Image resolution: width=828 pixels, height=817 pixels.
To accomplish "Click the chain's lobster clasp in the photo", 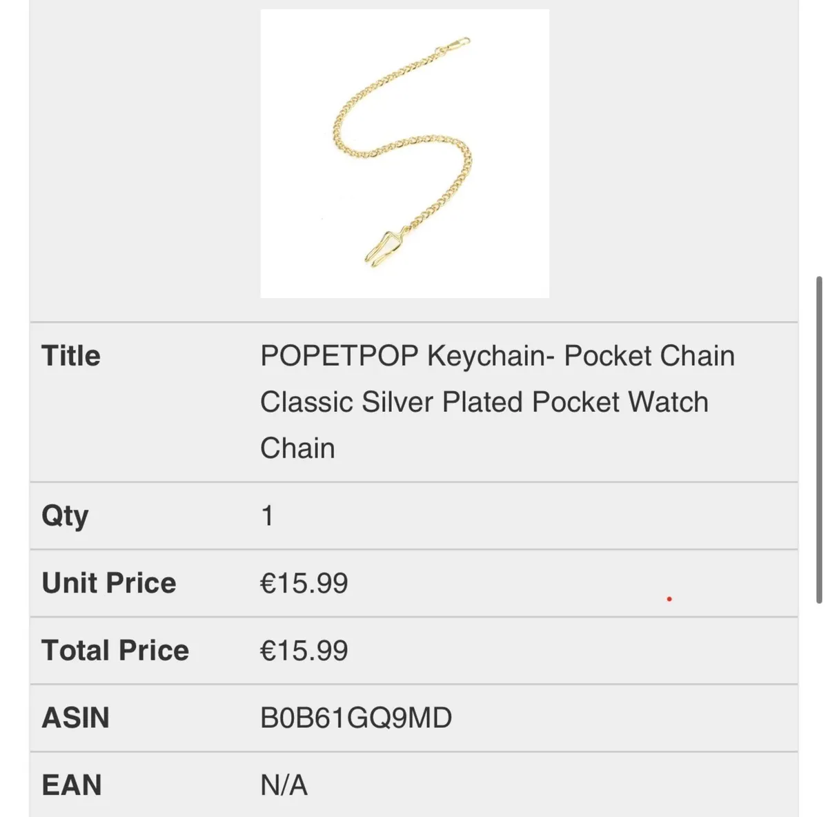I will pos(454,48).
